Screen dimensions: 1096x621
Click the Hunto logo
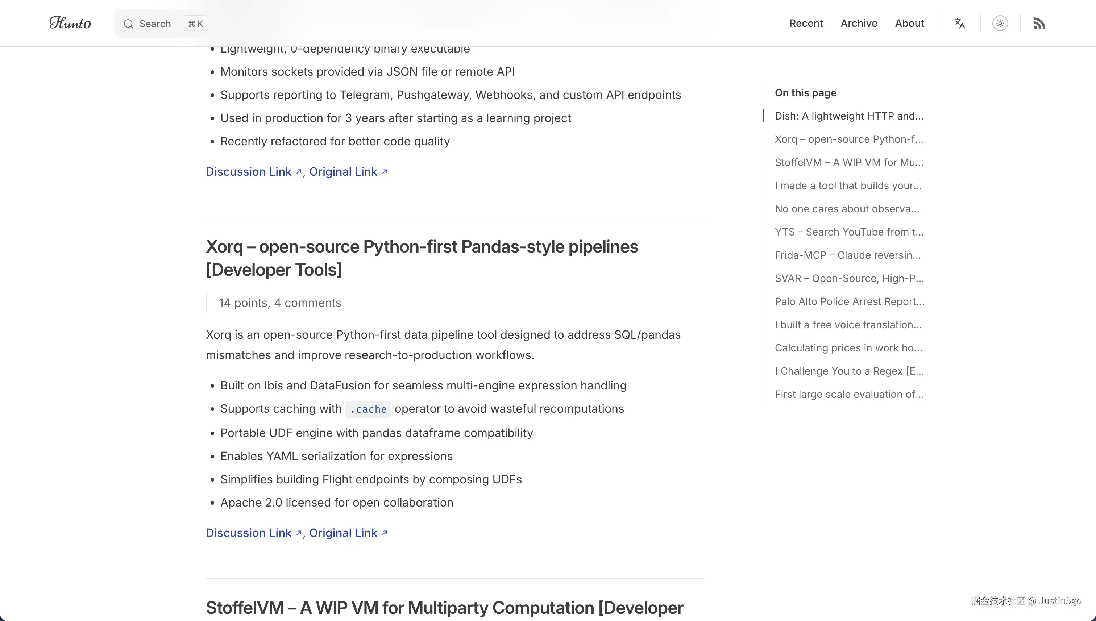pyautogui.click(x=70, y=23)
